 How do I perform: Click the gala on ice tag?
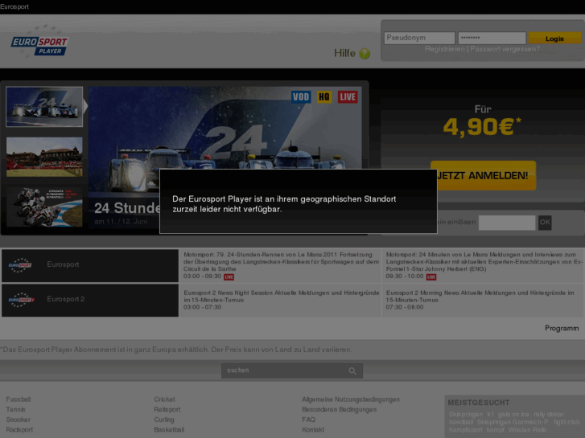[513, 415]
